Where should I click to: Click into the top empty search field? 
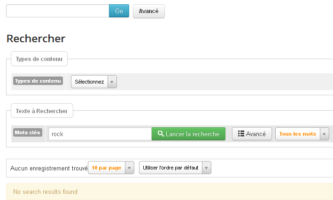coord(58,11)
